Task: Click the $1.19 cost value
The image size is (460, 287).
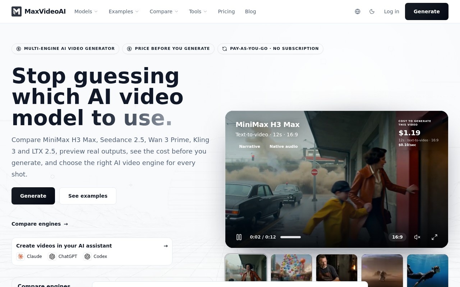Action: point(409,133)
